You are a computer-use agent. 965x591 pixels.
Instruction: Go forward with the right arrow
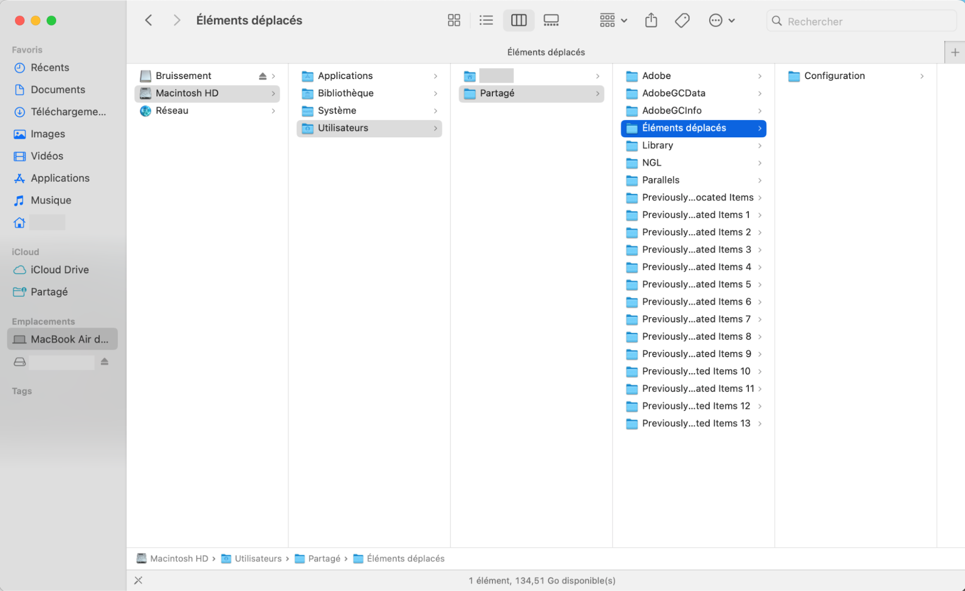coord(177,20)
